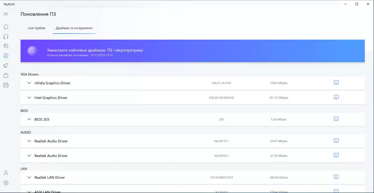The height and width of the screenshot is (193, 374).
Task: Open the customer support headset icon
Action: coord(6,36)
